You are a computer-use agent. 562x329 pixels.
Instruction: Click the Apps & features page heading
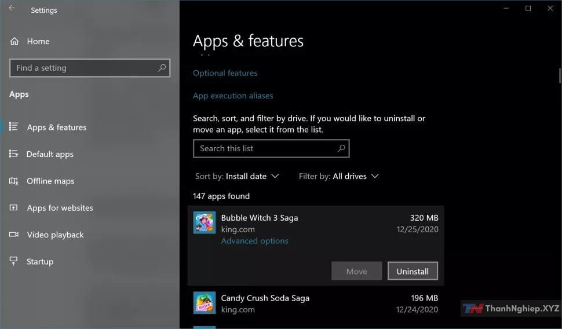coord(248,41)
